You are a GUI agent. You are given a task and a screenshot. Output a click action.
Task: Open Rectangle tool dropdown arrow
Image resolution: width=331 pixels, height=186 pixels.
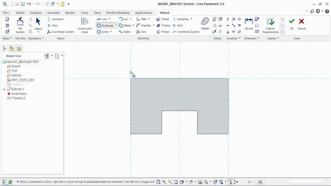coord(116,26)
